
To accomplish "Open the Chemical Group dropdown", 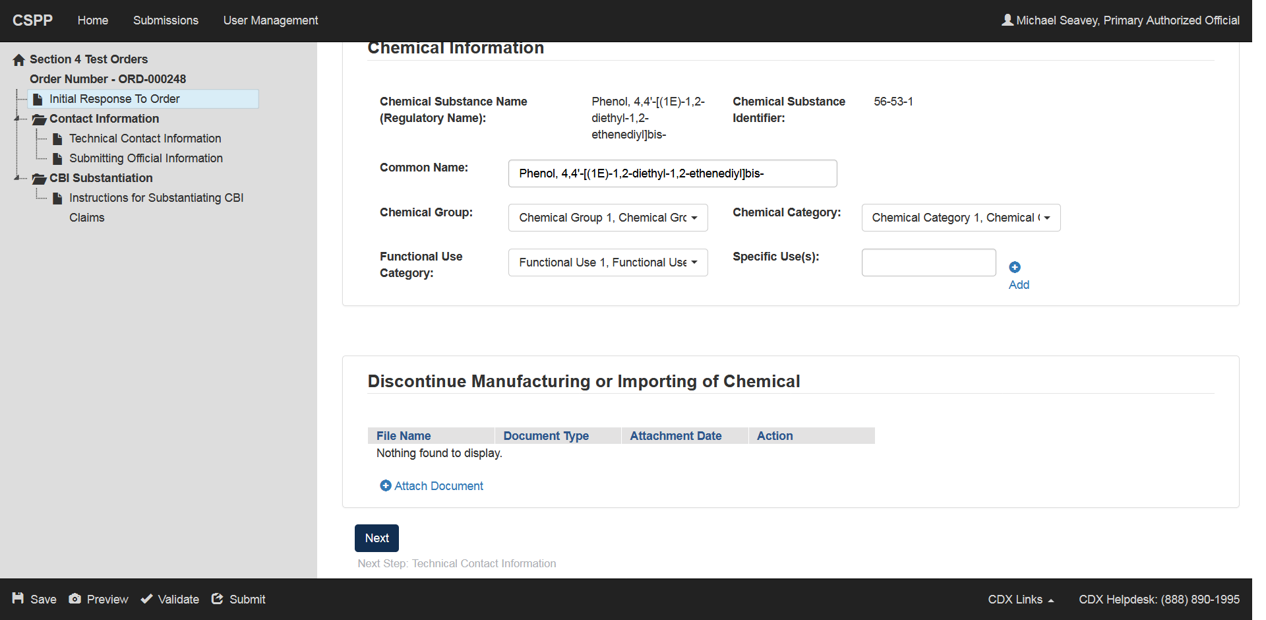I will coord(607,218).
